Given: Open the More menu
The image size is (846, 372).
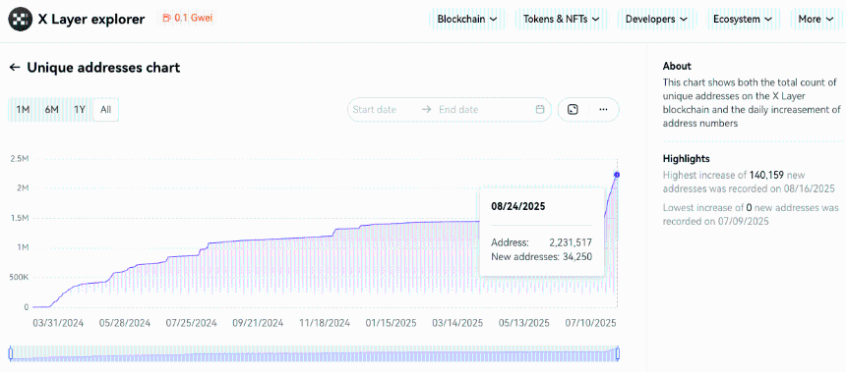Looking at the screenshot, I should point(816,19).
